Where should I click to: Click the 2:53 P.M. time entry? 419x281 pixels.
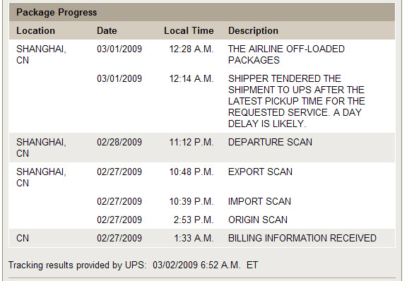(x=194, y=220)
